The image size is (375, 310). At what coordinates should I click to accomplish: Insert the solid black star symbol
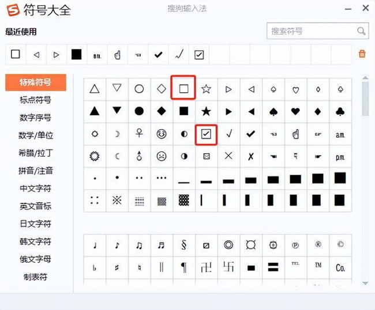point(206,111)
